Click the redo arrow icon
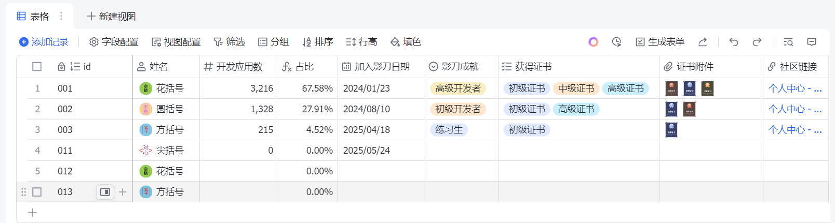The height and width of the screenshot is (223, 835). click(x=757, y=42)
